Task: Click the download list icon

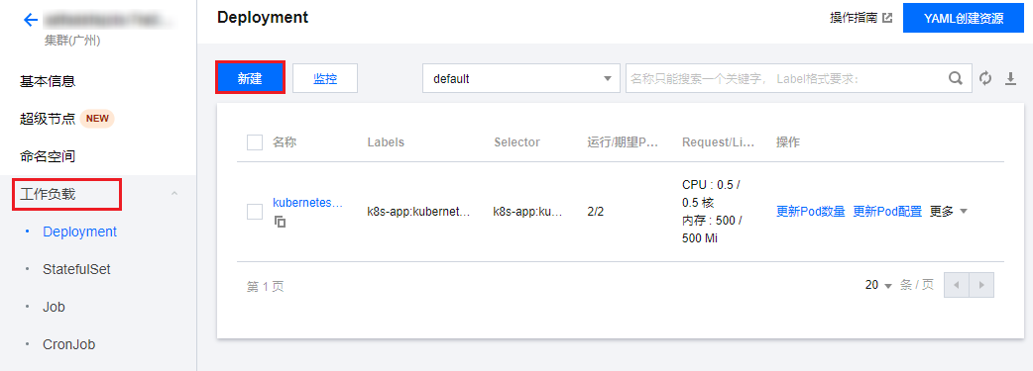Action: tap(1010, 78)
